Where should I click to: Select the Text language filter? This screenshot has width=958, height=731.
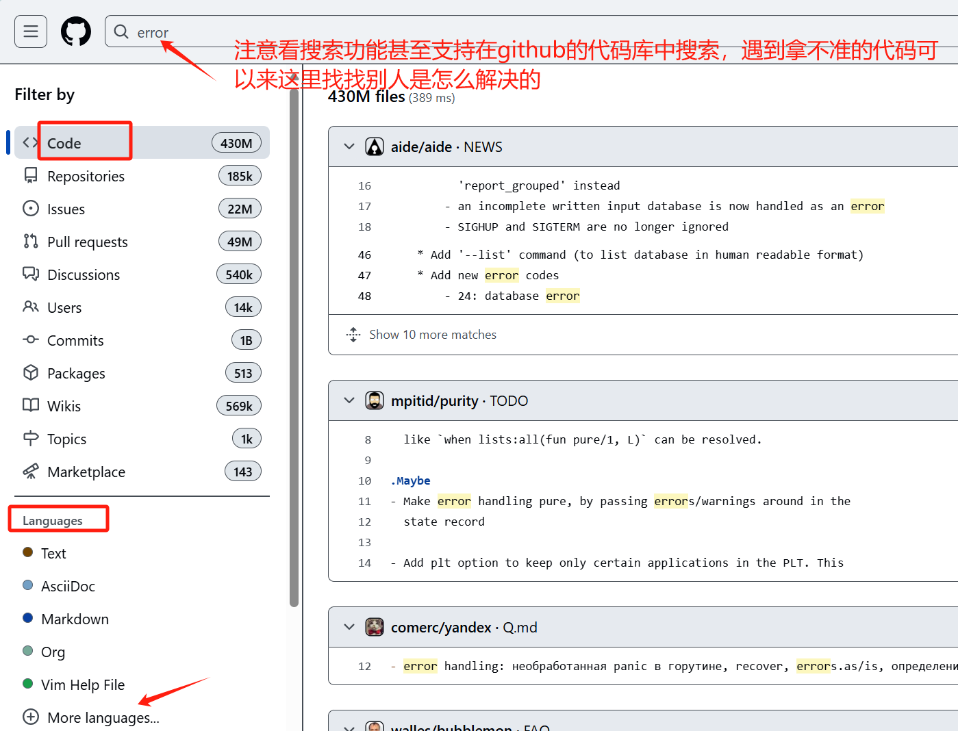coord(53,553)
